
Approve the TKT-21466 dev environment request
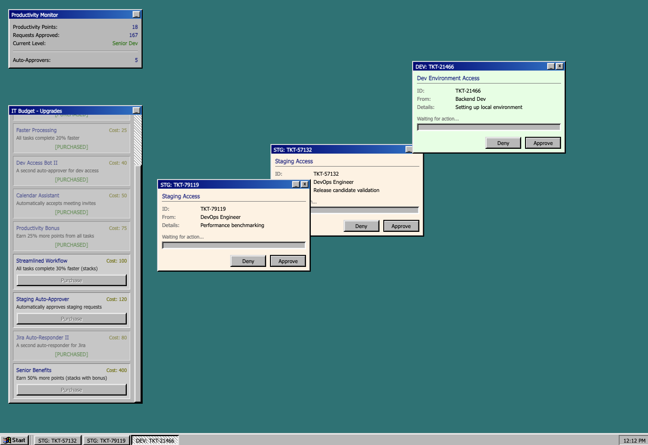[543, 143]
